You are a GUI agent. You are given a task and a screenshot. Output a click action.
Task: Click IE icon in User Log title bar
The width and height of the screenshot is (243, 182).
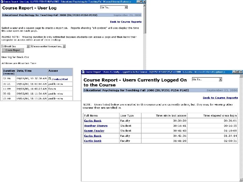2,2
